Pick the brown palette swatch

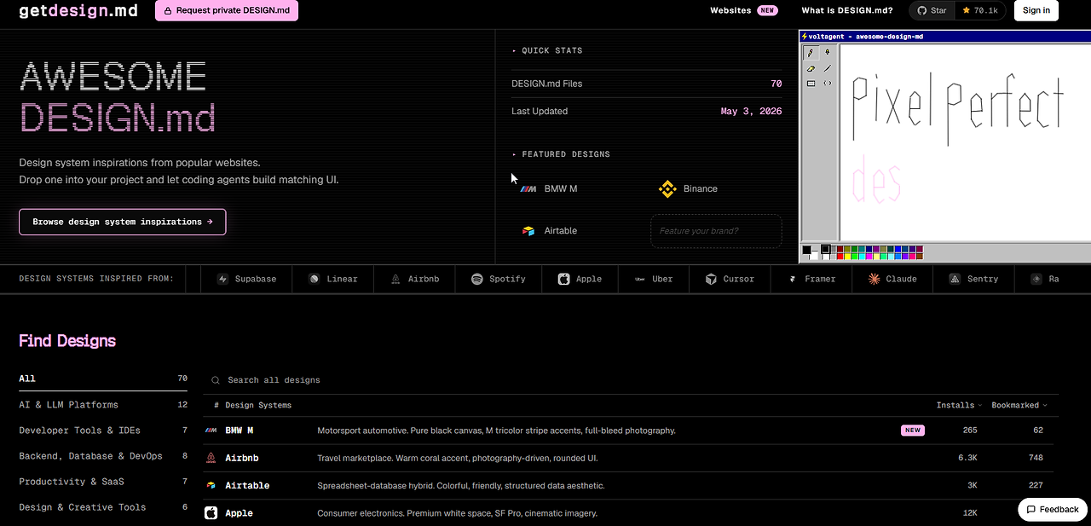(x=920, y=257)
